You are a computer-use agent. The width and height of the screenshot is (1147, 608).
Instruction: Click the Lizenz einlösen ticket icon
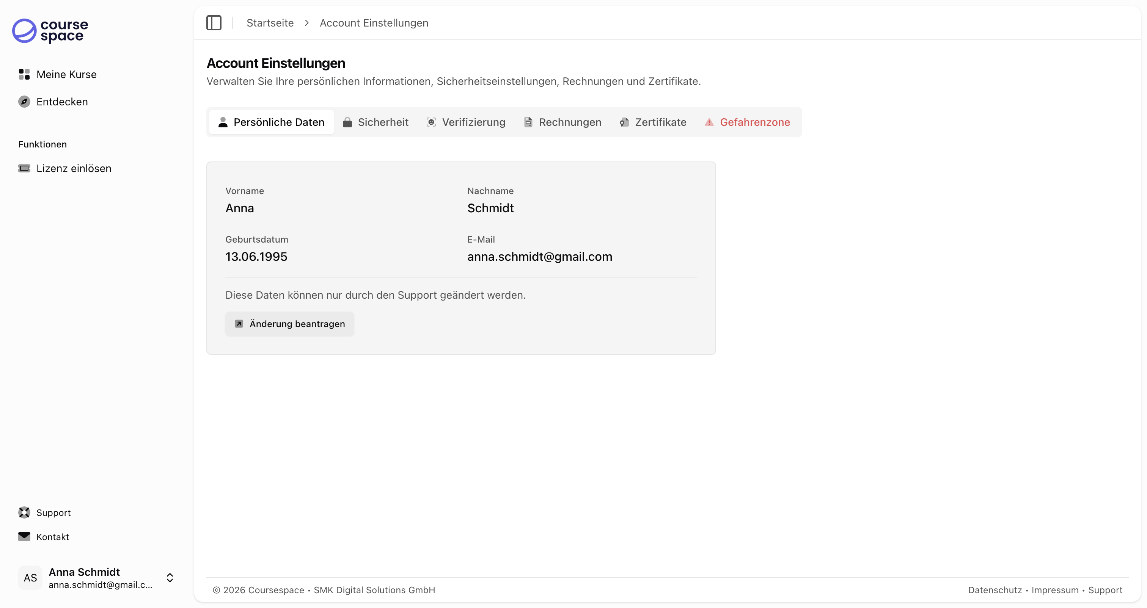[x=24, y=168]
